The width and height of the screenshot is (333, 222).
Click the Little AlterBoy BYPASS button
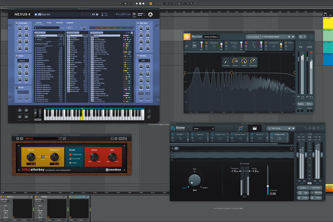(x=122, y=138)
